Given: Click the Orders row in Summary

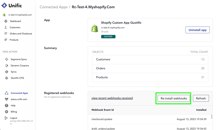Looking at the screenshot, I should pyautogui.click(x=150, y=68).
